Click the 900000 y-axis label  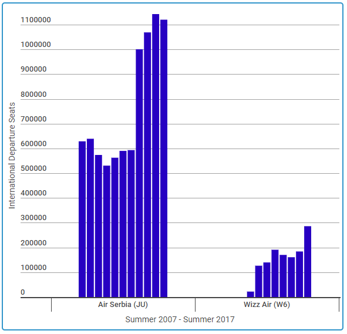(x=33, y=69)
